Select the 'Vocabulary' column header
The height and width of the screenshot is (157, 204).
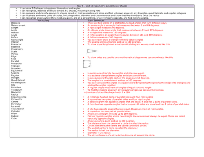coord(43,21)
